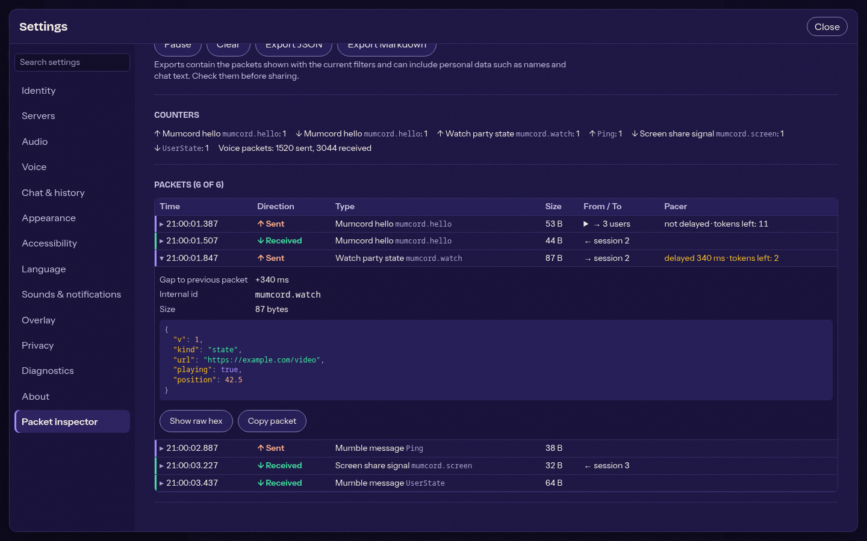Select the Appearance section

click(72, 218)
